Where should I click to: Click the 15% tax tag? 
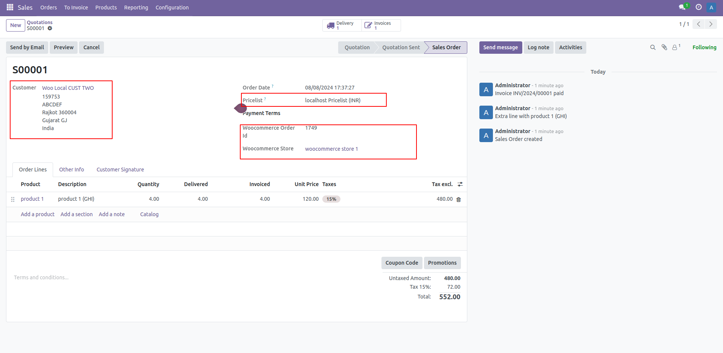pyautogui.click(x=331, y=199)
